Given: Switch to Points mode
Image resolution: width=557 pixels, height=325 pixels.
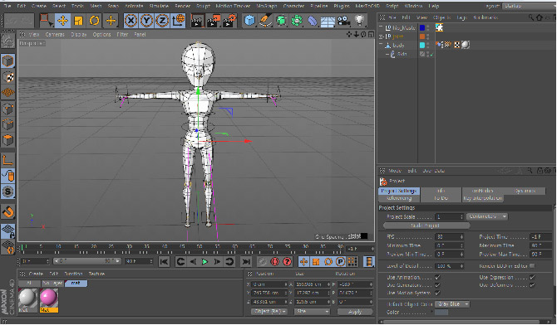Looking at the screenshot, I should click(7, 109).
